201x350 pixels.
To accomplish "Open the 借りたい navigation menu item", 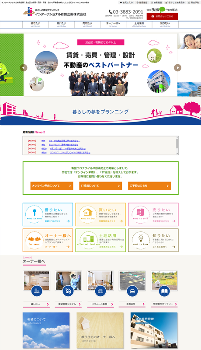I will coord(35,24).
